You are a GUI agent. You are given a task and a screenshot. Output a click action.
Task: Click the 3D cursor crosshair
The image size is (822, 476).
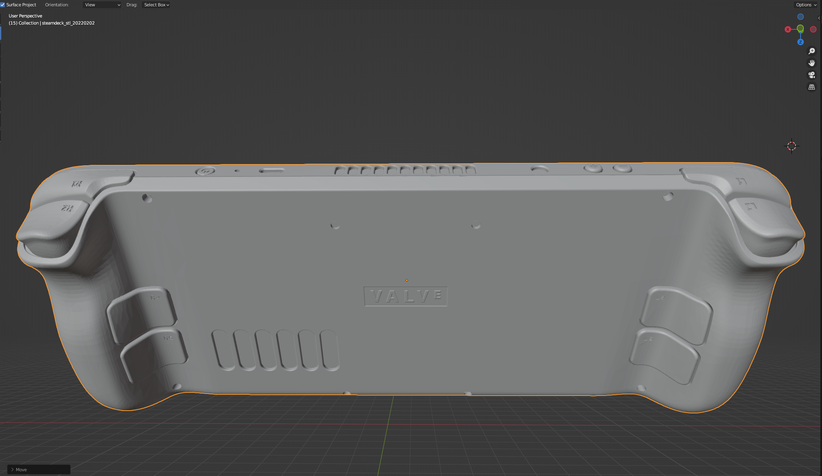[x=791, y=146]
